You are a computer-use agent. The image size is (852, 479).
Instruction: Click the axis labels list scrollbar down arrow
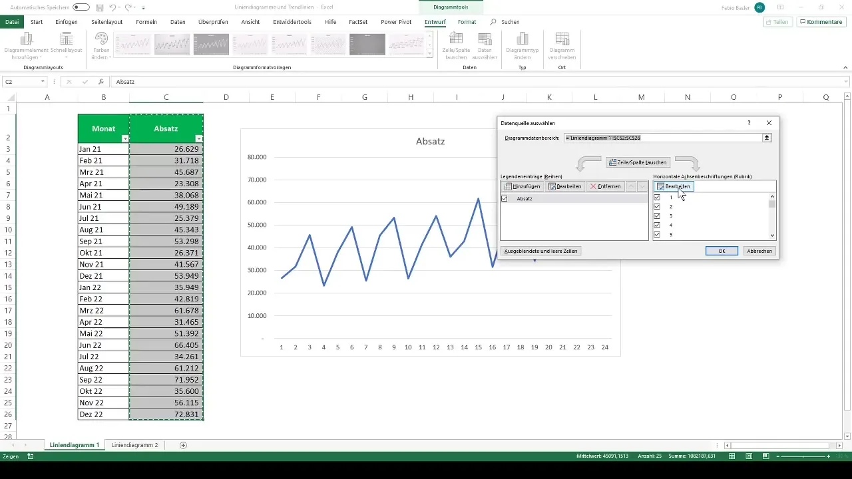(x=772, y=235)
